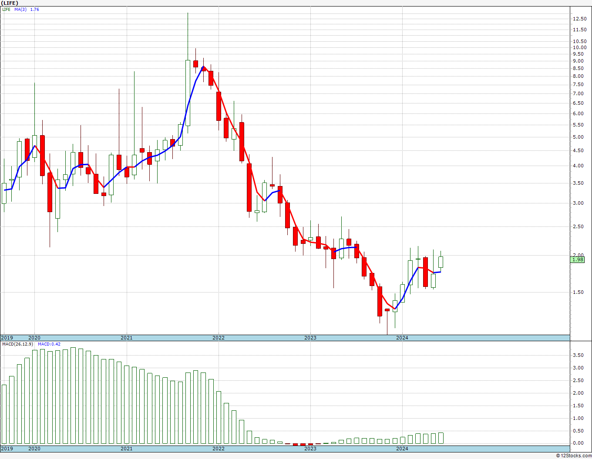Click the 10.00 price axis label
The height and width of the screenshot is (459, 592).
pos(579,47)
